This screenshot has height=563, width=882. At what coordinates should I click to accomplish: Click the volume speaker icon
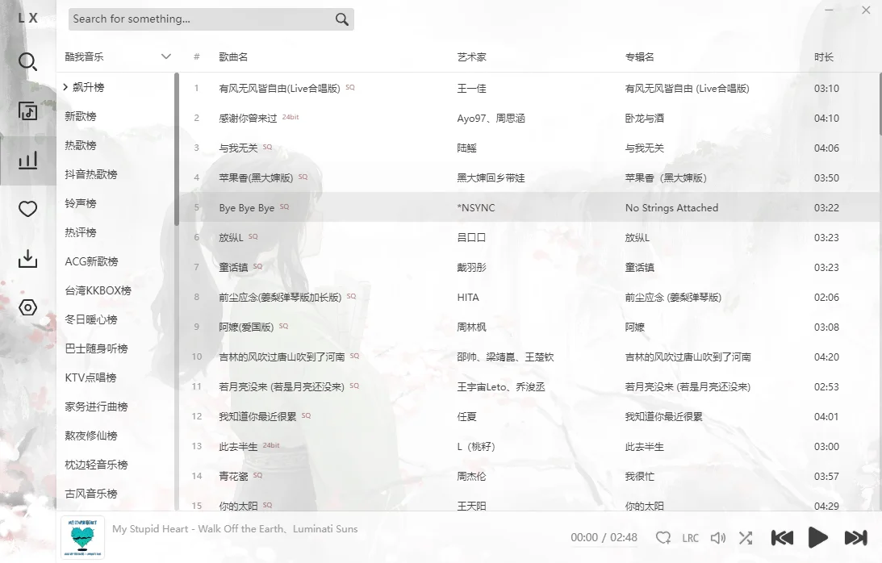(x=718, y=537)
